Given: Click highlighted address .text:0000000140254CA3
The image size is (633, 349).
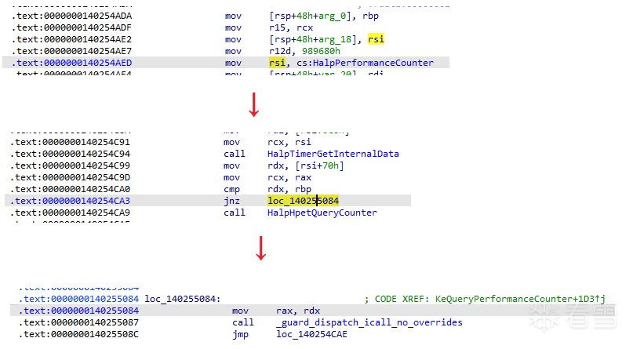Looking at the screenshot, I should click(x=71, y=201).
